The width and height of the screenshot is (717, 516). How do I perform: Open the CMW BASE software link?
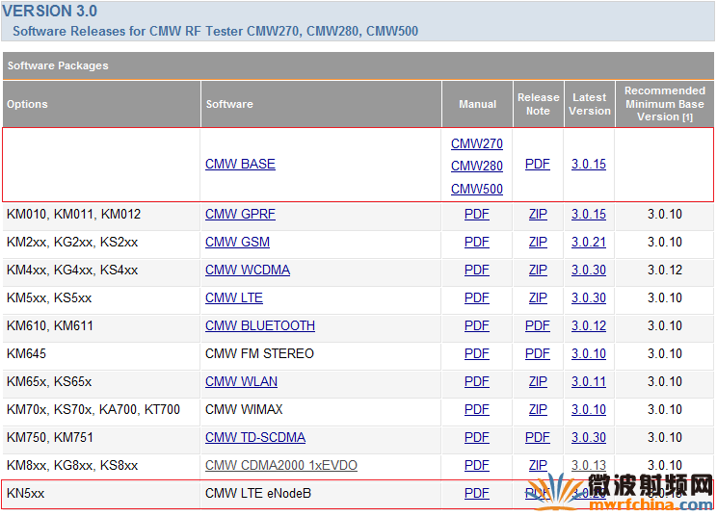click(x=240, y=164)
